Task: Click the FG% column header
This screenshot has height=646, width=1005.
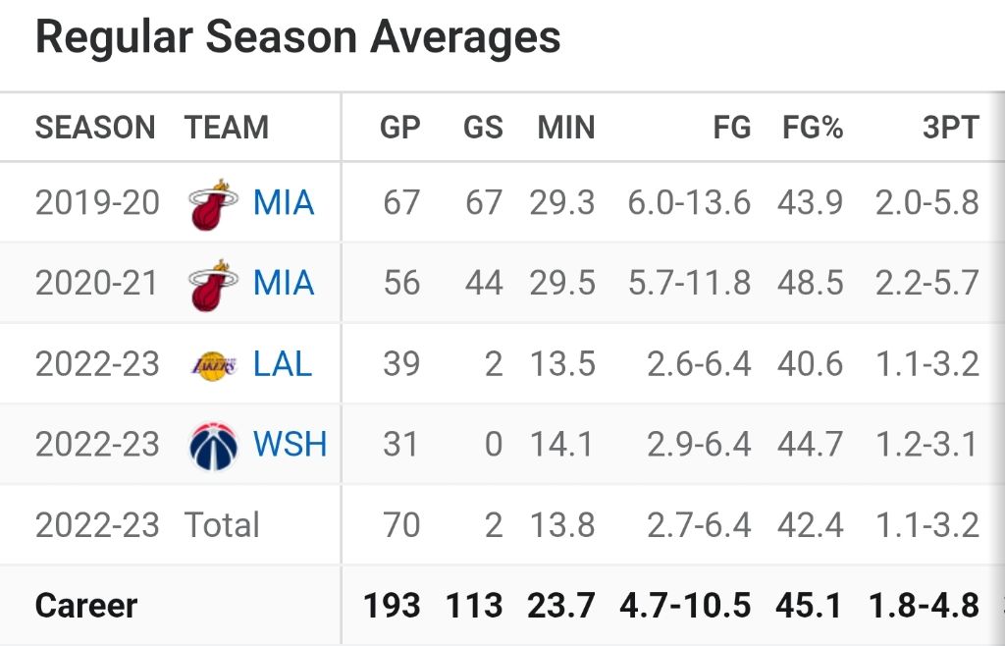Action: [x=813, y=127]
